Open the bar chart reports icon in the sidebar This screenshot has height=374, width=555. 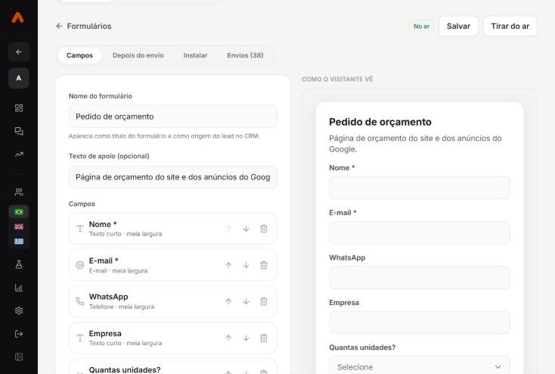tap(19, 288)
